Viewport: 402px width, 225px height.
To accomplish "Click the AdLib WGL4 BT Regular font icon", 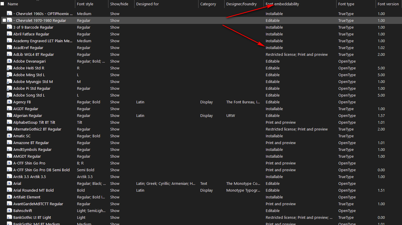I will point(9,54).
